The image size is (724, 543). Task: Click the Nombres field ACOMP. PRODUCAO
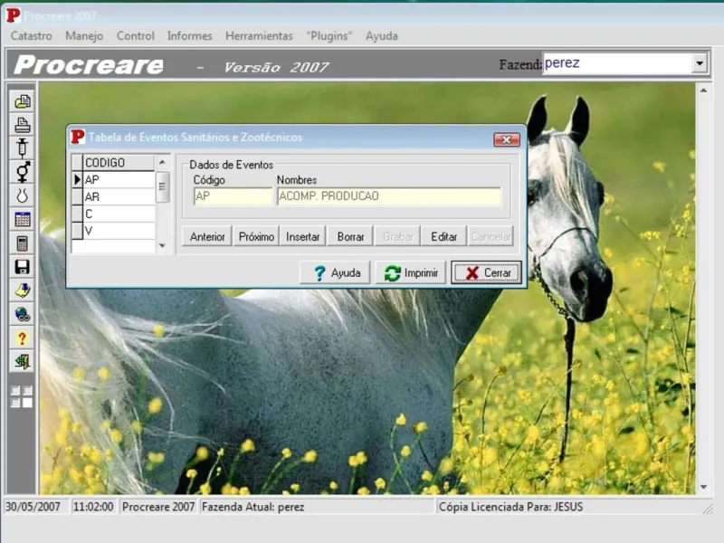pos(389,196)
